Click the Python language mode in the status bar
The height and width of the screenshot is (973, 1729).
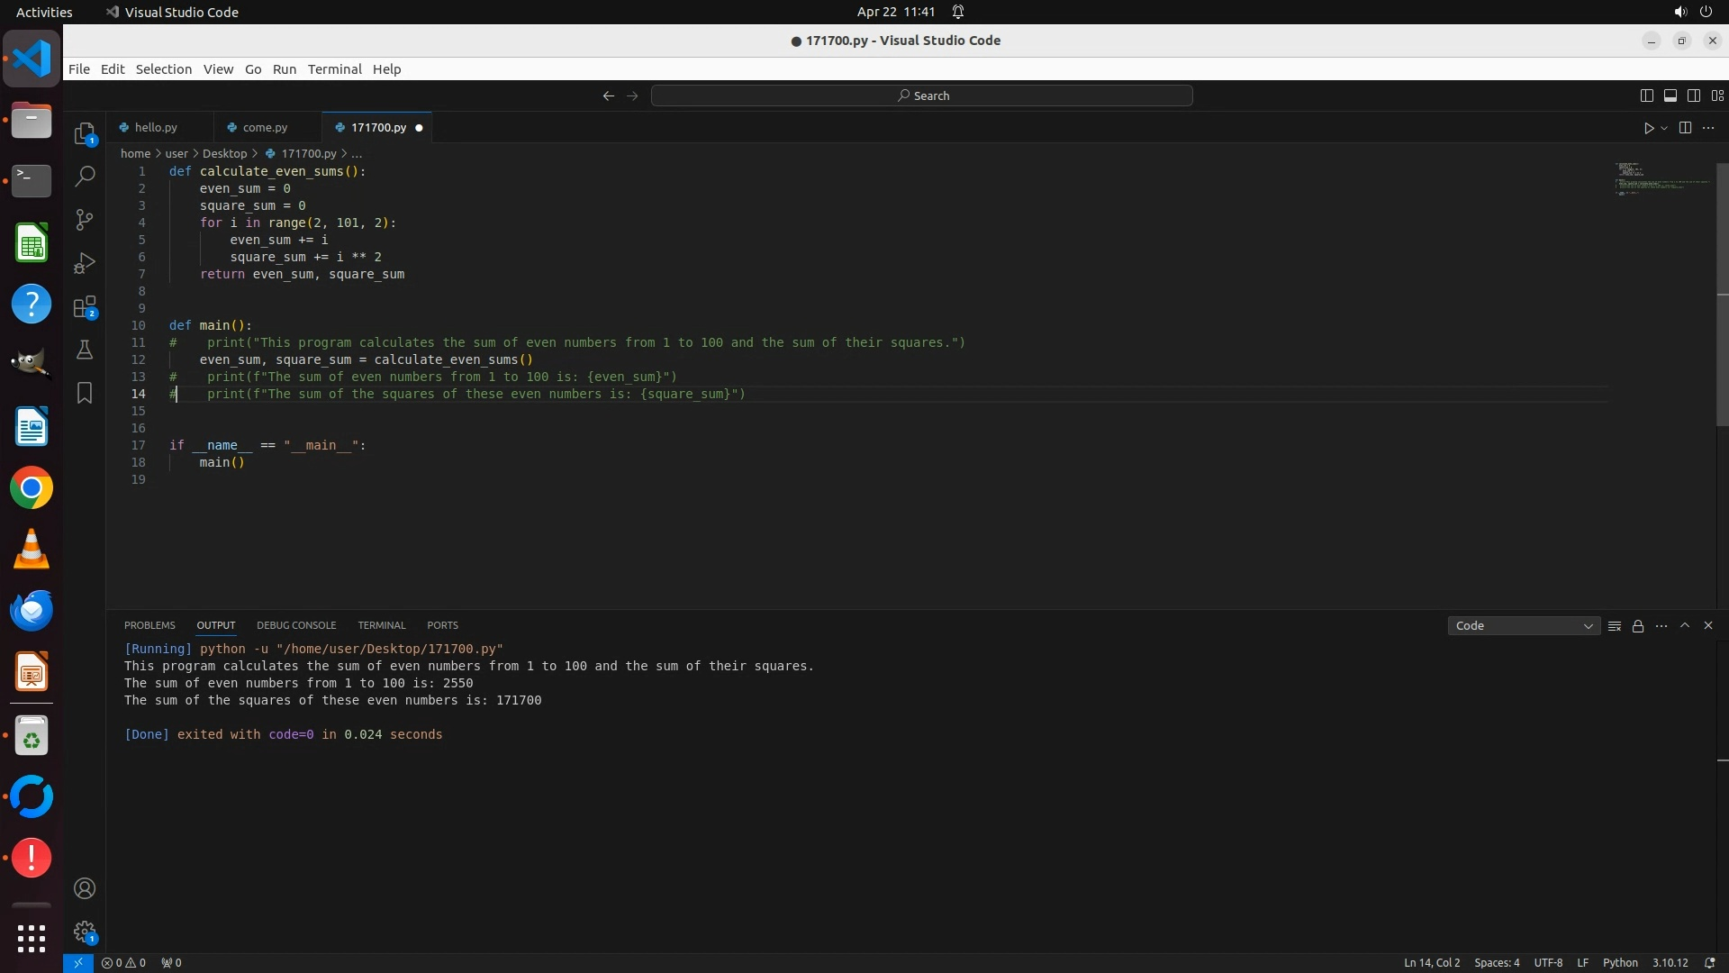coord(1619,963)
